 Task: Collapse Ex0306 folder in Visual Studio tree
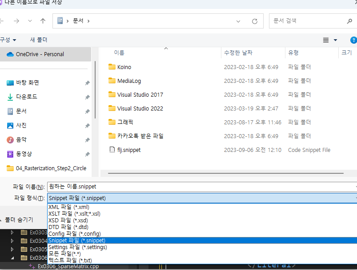coord(12,258)
